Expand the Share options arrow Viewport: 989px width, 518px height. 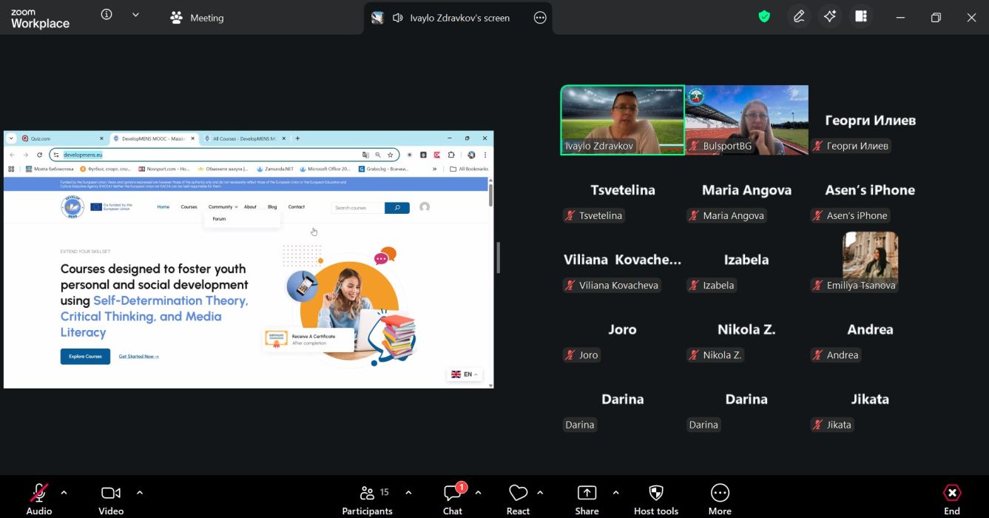point(615,492)
